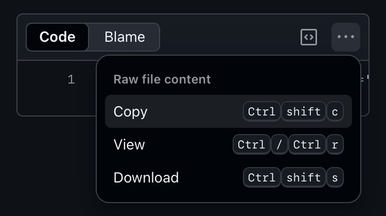Switch to the Blame view tab
Screen dimensions: 386x216
point(125,37)
